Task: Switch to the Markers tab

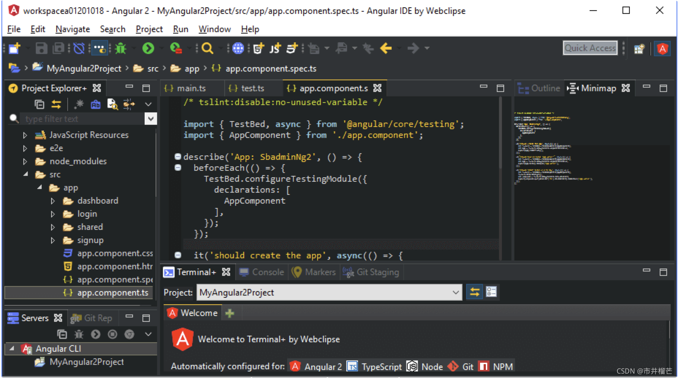Action: coord(314,272)
